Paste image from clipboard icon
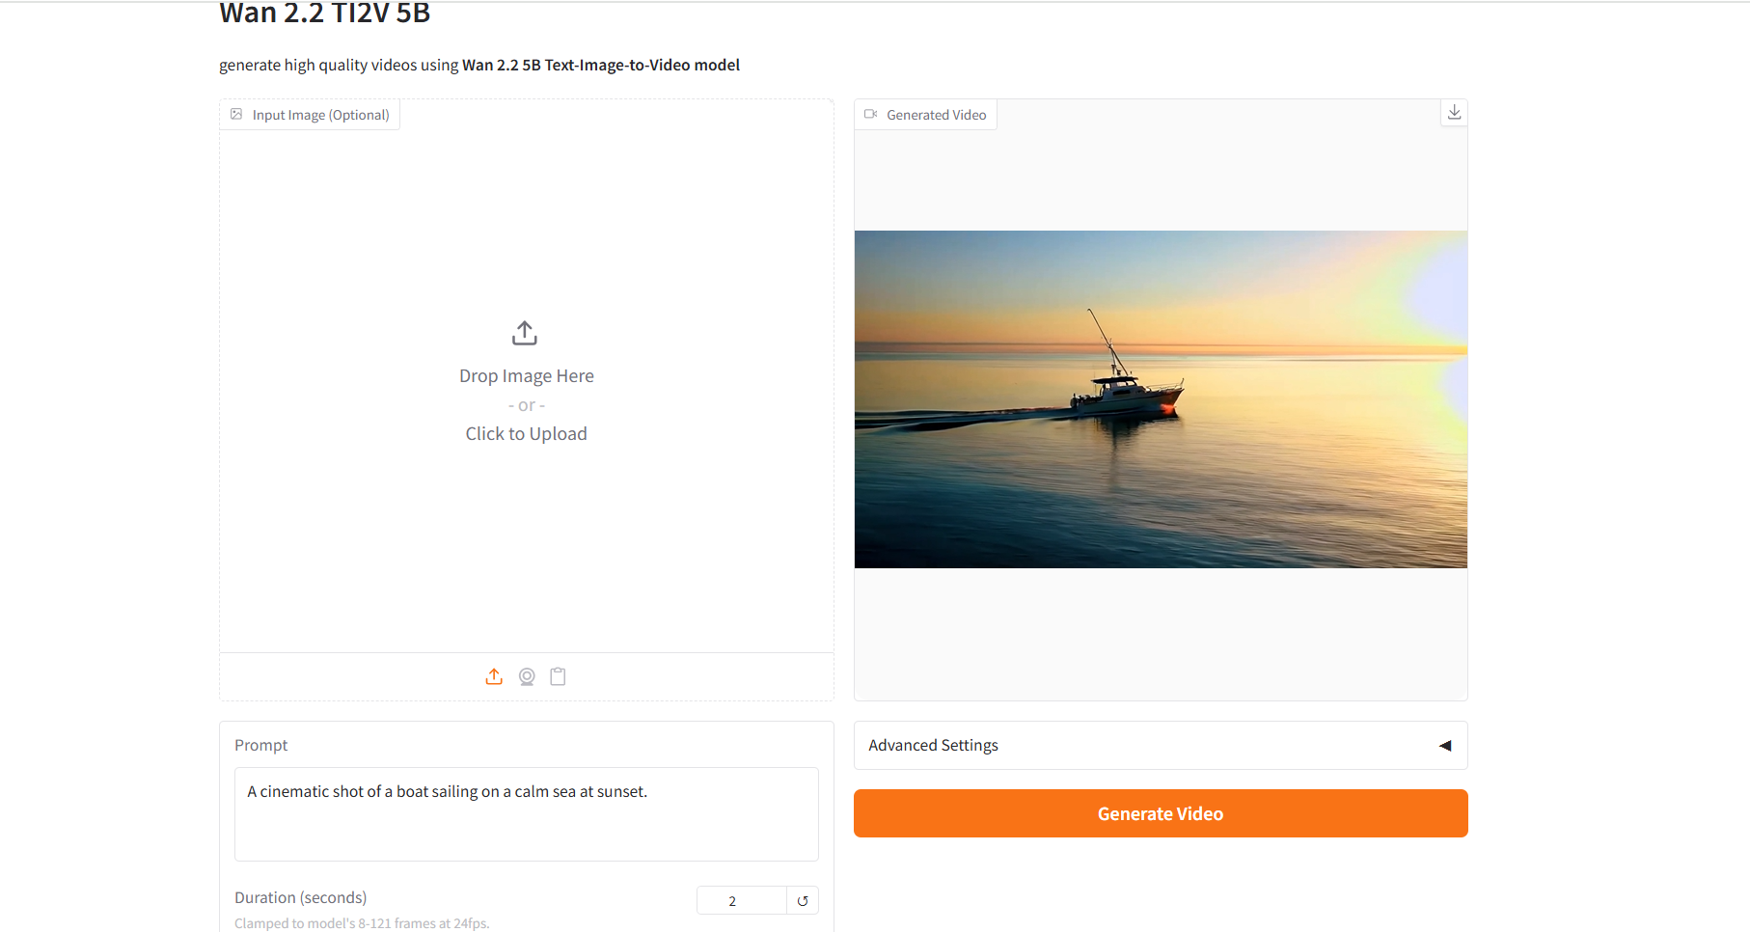This screenshot has height=932, width=1750. pos(558,676)
